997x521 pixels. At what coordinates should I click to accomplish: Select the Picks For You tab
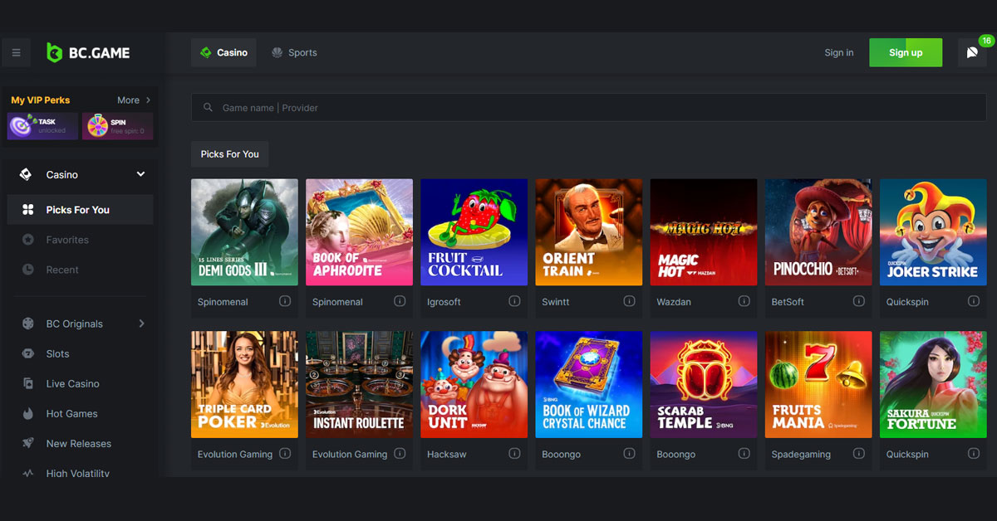coord(229,154)
